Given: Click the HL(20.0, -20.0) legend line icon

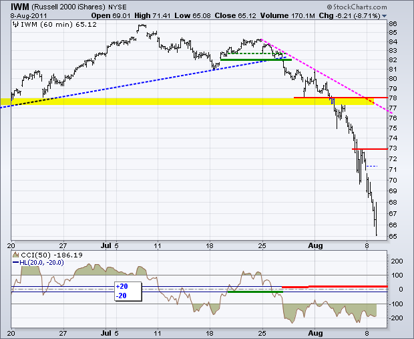Looking at the screenshot, I should click(x=16, y=263).
